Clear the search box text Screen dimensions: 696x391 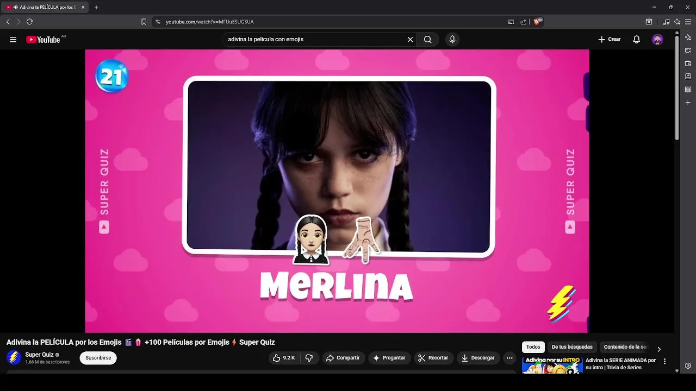point(411,40)
